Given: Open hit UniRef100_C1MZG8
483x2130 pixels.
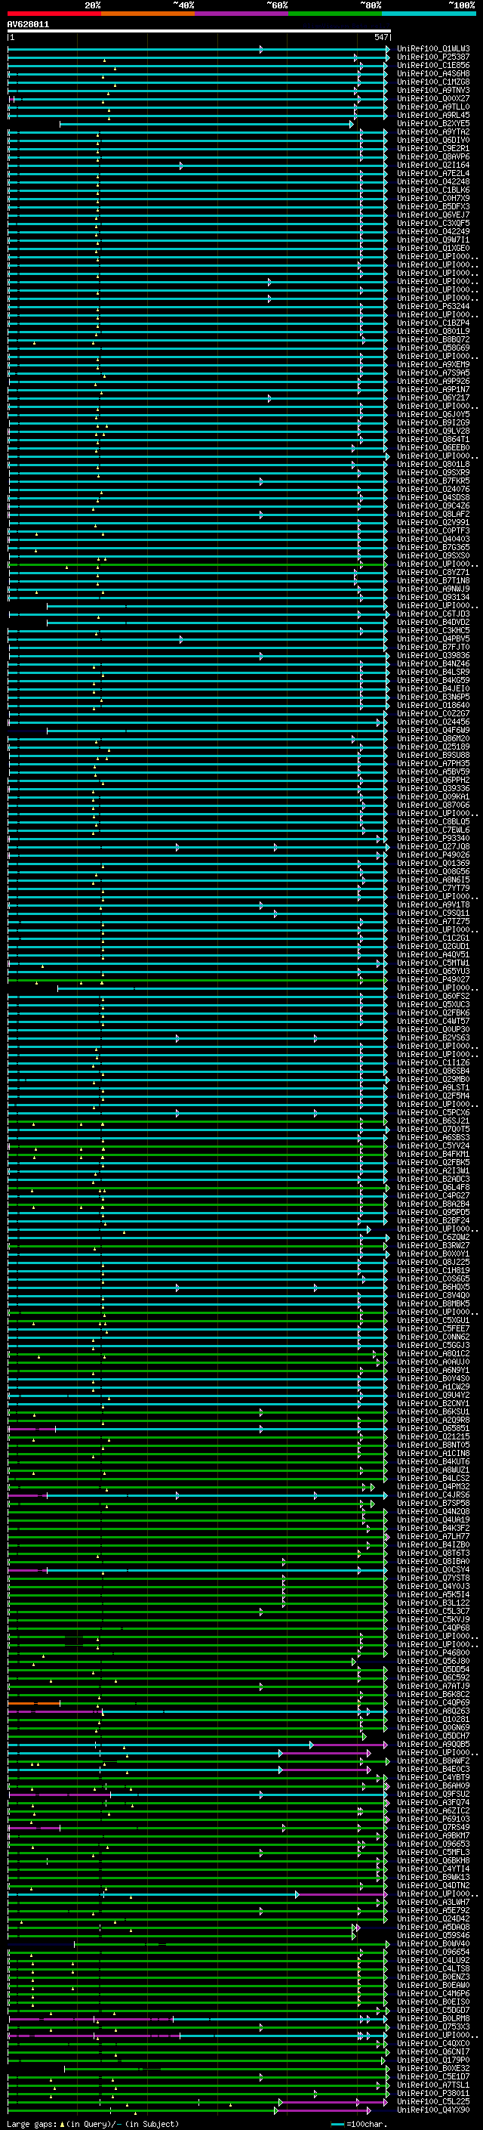Looking at the screenshot, I should click(x=433, y=82).
